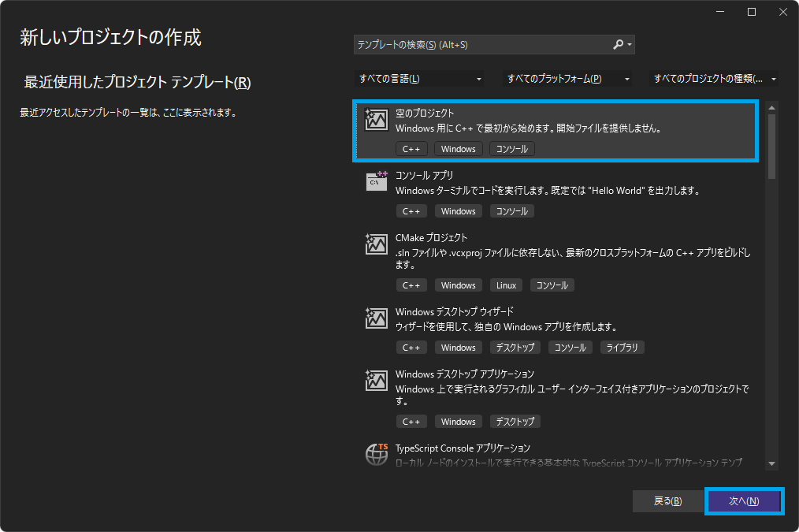Select the CMake プロジェクト template title

[431, 237]
